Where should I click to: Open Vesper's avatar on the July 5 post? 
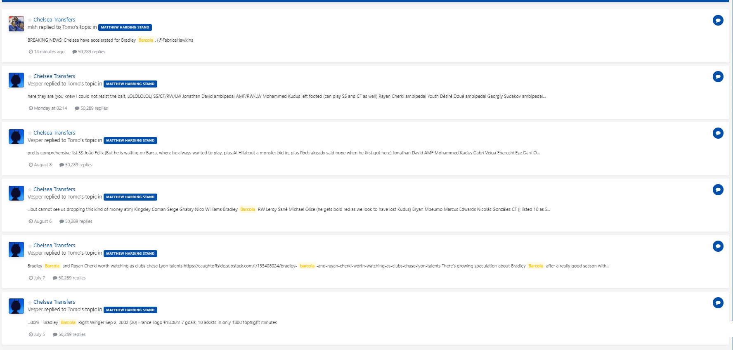(16, 306)
